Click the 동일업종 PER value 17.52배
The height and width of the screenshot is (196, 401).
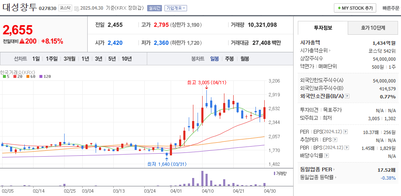387,170
